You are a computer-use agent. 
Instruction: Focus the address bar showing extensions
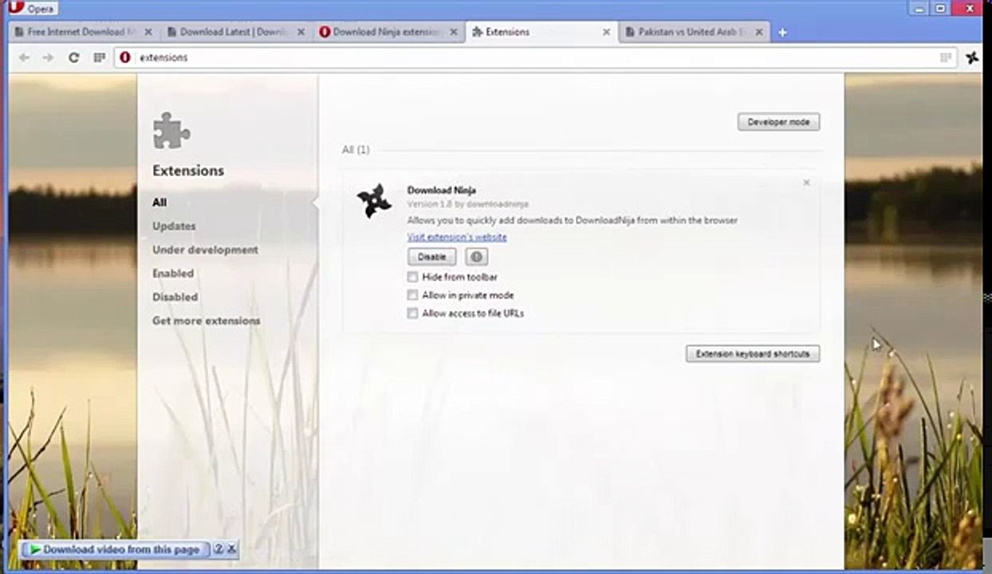coord(534,57)
